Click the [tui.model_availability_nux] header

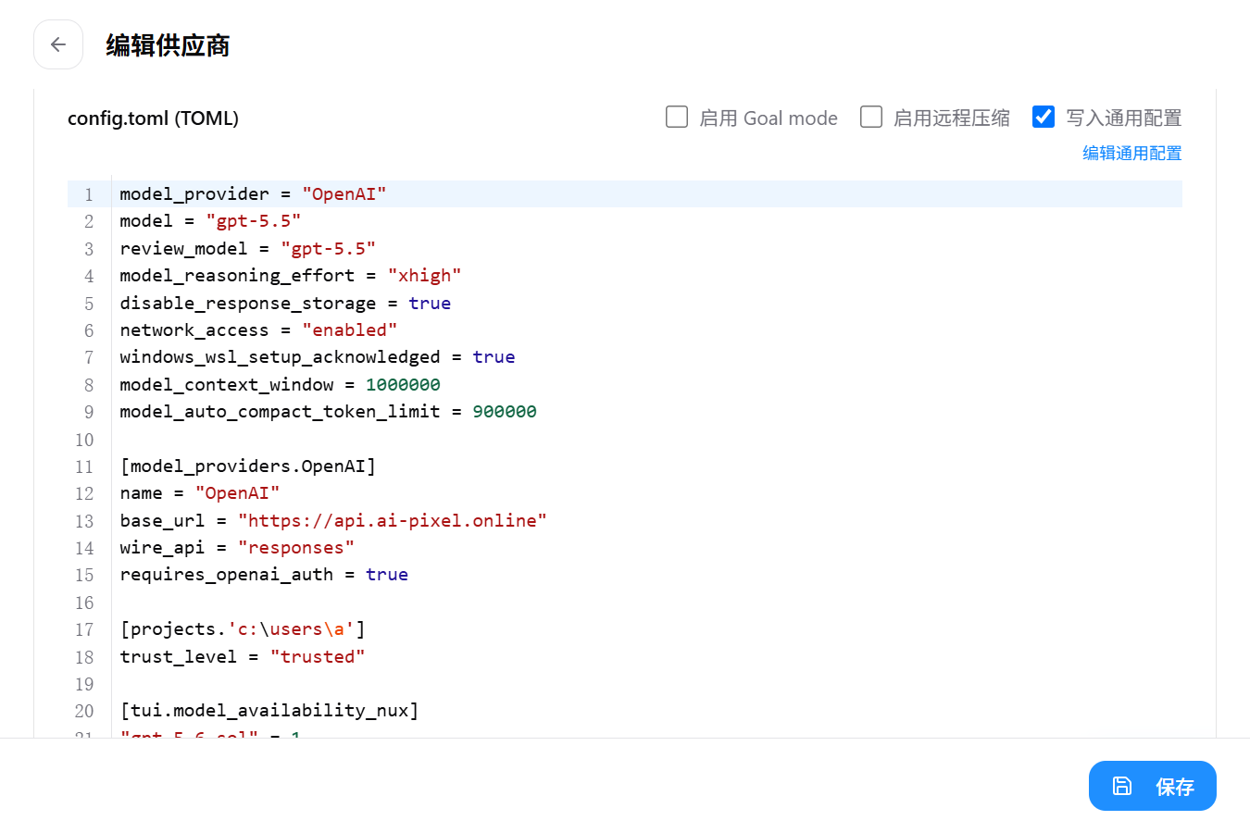(x=269, y=711)
